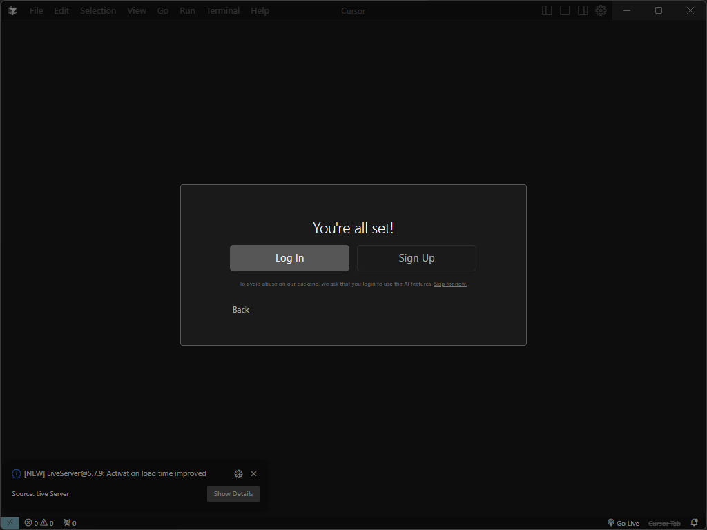Open the Help menu

point(260,10)
